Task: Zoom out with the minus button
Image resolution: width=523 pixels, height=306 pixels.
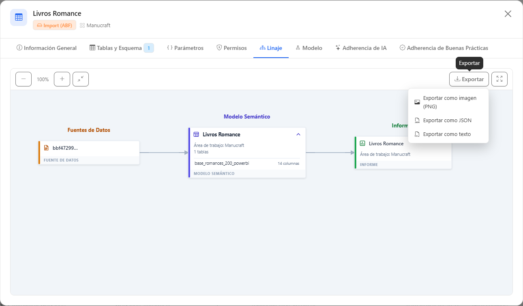Action: click(24, 79)
